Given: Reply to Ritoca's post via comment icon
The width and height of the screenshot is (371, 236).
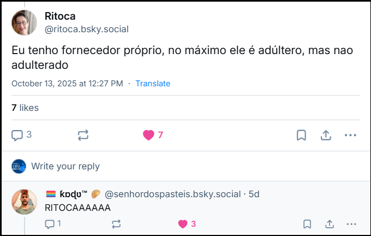Looking at the screenshot, I should point(17,135).
